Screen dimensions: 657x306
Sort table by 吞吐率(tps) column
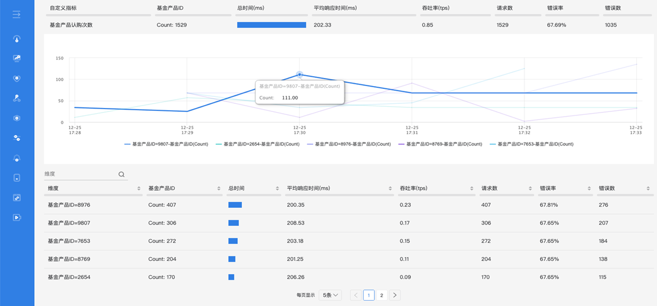pos(472,189)
